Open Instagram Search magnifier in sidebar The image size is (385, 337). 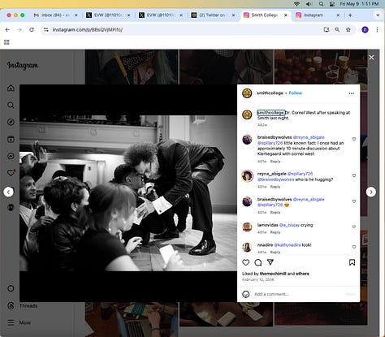11,105
